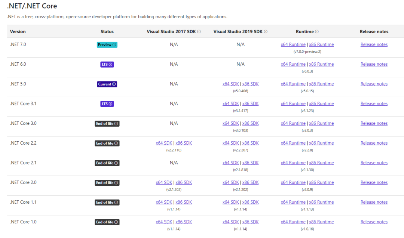Click info icon in .NET Core 2.2 End of life badge

116,143
